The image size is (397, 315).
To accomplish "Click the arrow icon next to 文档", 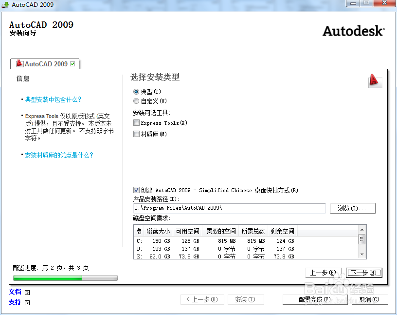I will tap(27, 293).
